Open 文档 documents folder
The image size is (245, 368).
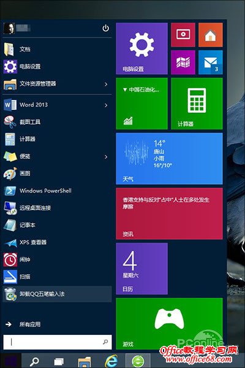click(x=57, y=49)
